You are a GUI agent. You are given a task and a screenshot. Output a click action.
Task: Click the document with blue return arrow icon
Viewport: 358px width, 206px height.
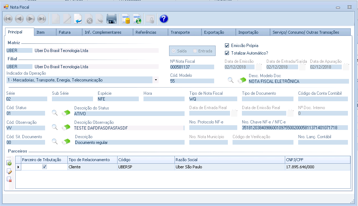click(x=78, y=19)
